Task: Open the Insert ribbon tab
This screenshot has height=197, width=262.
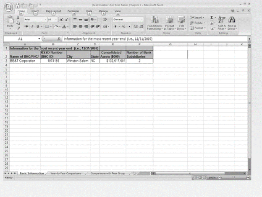Action: pyautogui.click(x=35, y=11)
